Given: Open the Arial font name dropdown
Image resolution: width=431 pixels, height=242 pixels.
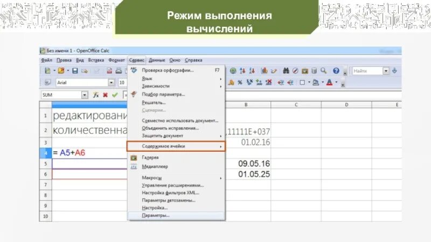Looking at the screenshot, I should pyautogui.click(x=111, y=82).
